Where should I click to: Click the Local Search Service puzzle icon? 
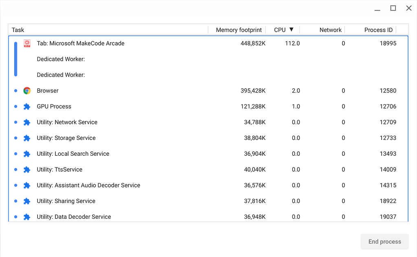point(26,154)
